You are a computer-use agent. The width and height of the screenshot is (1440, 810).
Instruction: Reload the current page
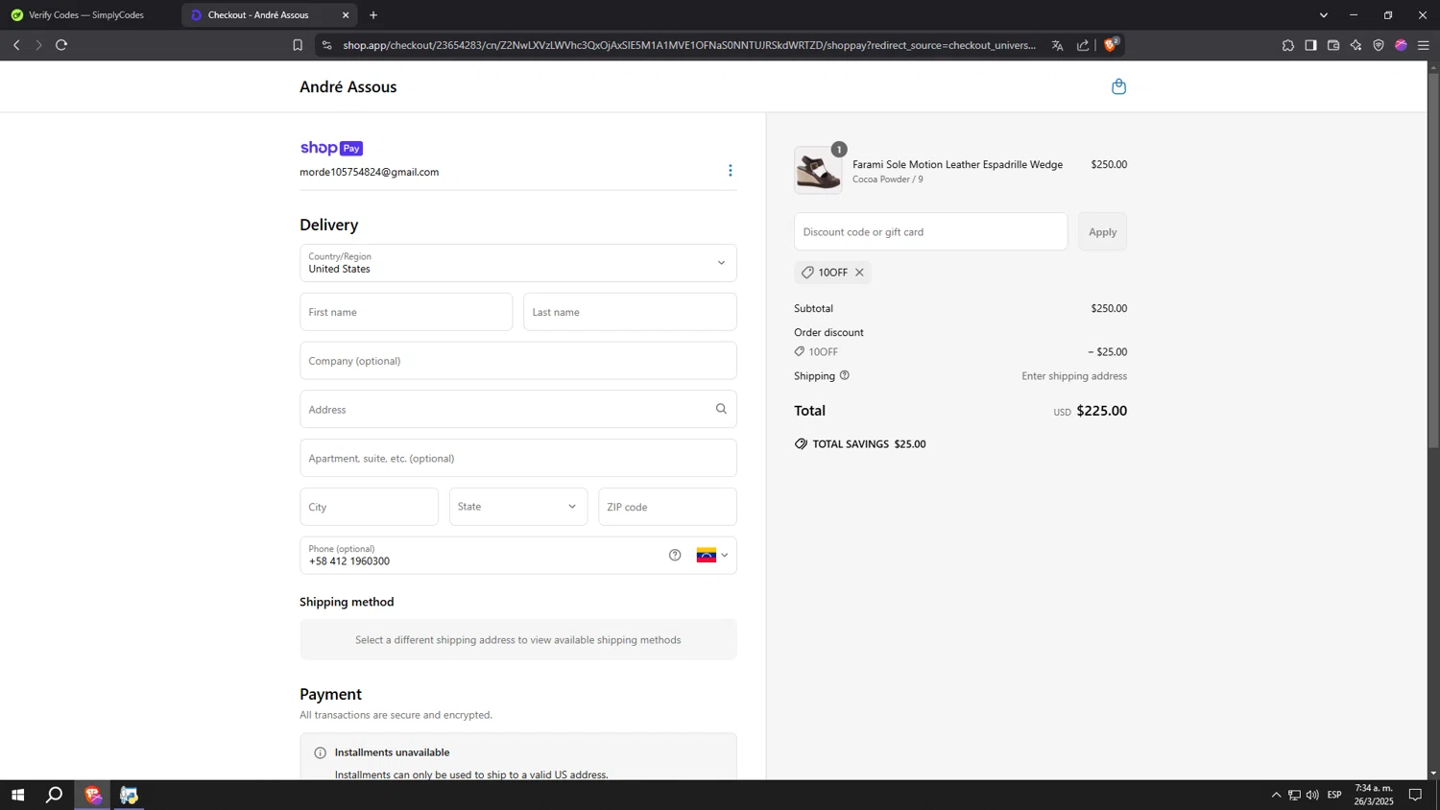click(x=61, y=45)
